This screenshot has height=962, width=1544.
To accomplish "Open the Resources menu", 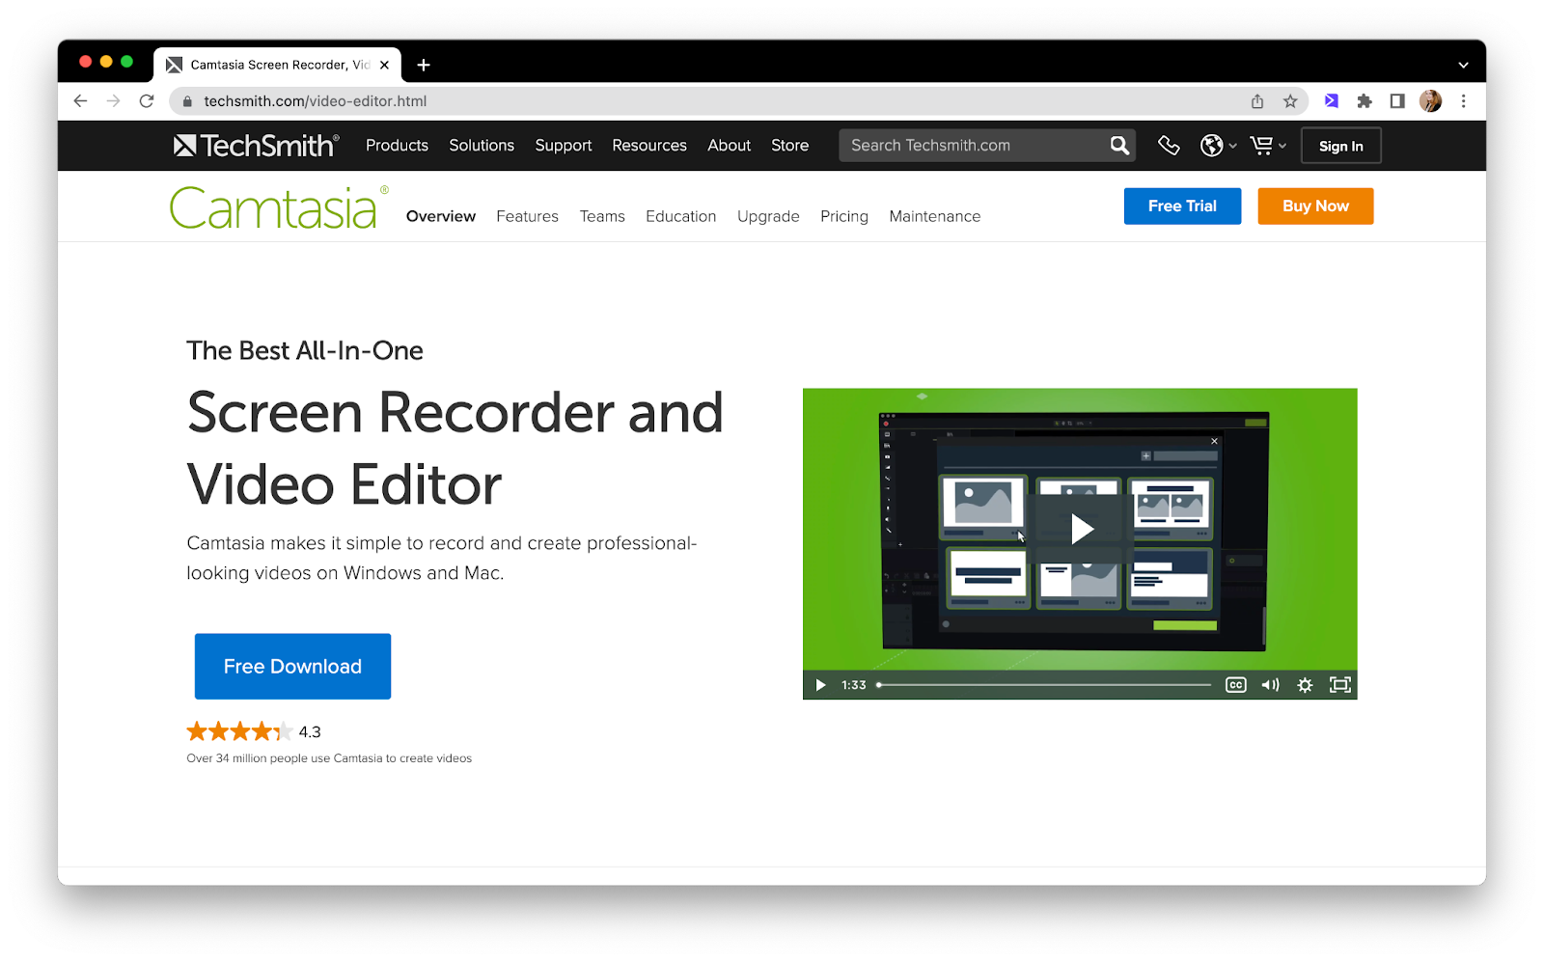I will pyautogui.click(x=649, y=146).
